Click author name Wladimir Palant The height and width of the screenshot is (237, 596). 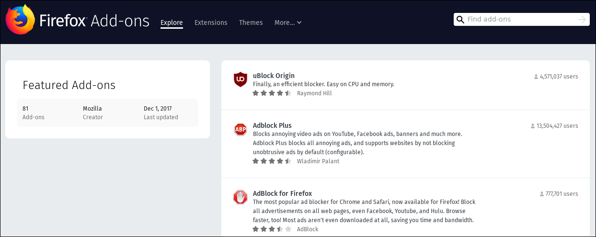click(318, 161)
